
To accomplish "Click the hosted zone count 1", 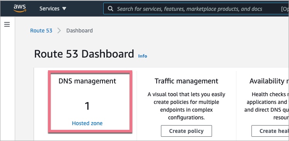I will pyautogui.click(x=87, y=106).
